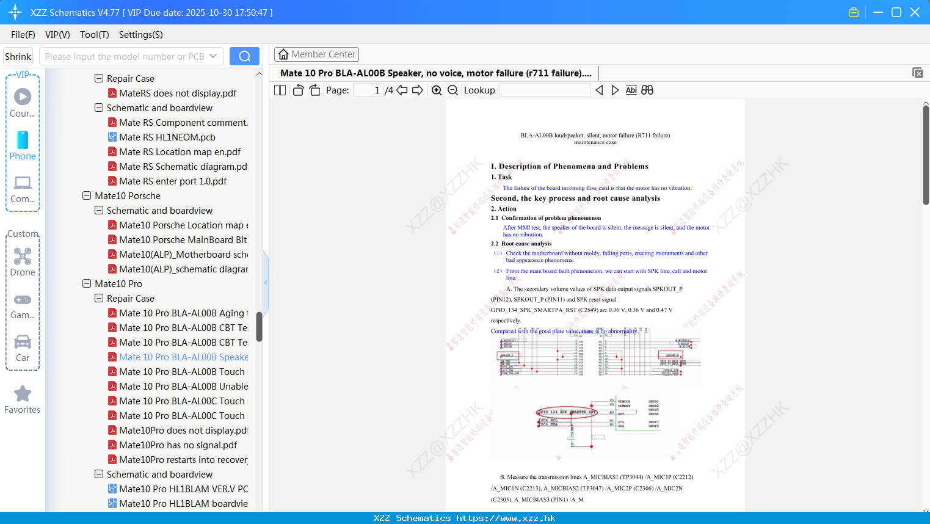Viewport: 930px width, 524px height.
Task: Open the File(F) menu
Action: pos(23,35)
